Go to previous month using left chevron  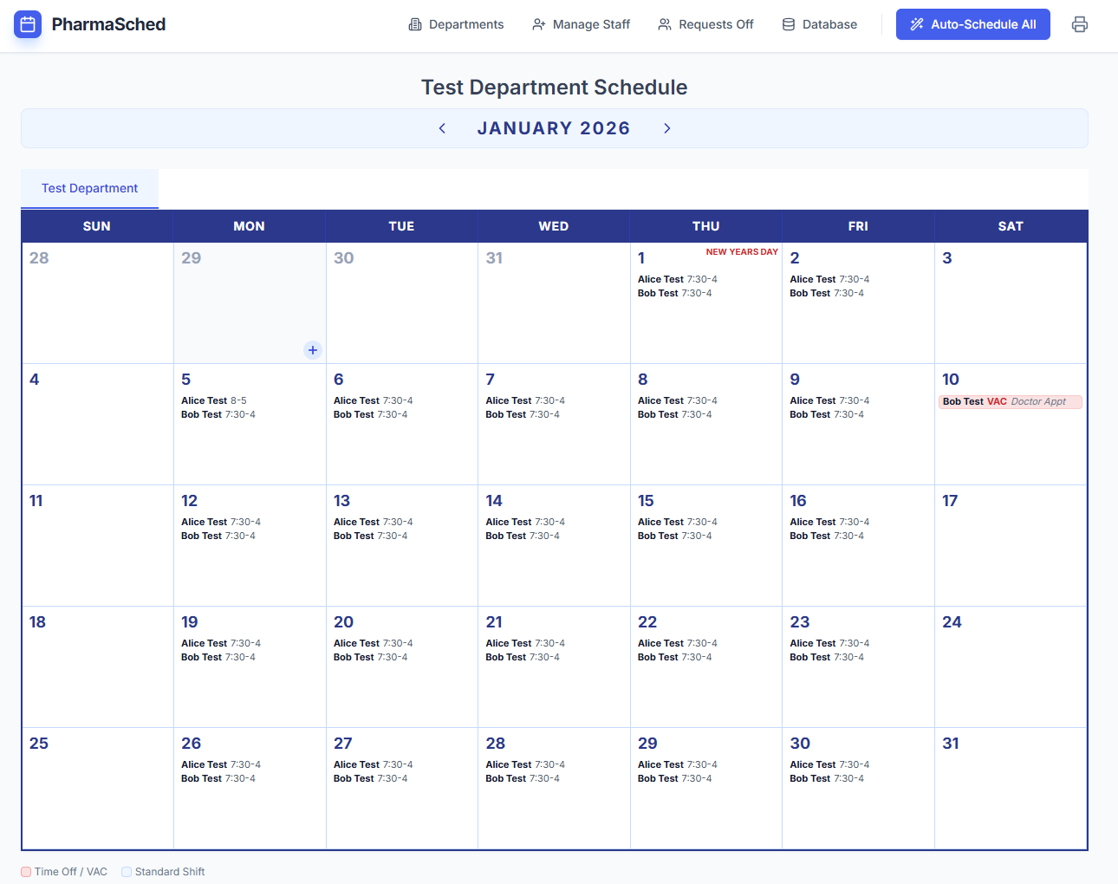(x=442, y=128)
